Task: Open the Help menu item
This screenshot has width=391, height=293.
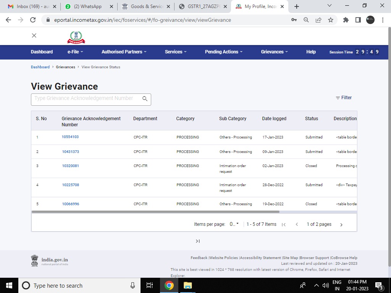Action: pos(311,52)
